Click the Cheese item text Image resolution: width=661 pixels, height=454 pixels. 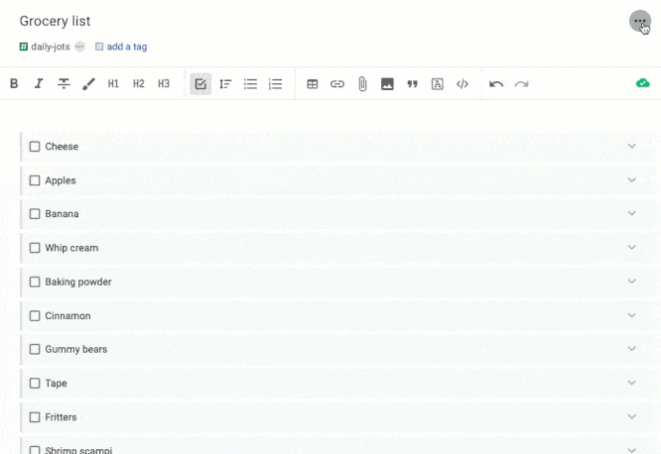pyautogui.click(x=62, y=147)
